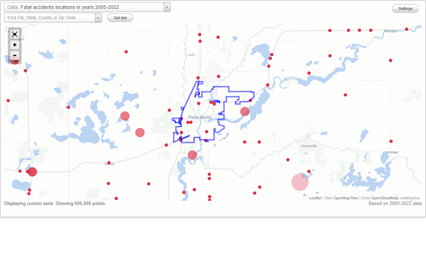Screen dimensions: 426x273
Task: Click the pink cluster bubble below Three Rivers
Action: coord(192,155)
